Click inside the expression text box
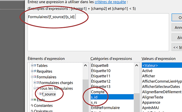This screenshot has height=112, width=182. tap(98, 32)
